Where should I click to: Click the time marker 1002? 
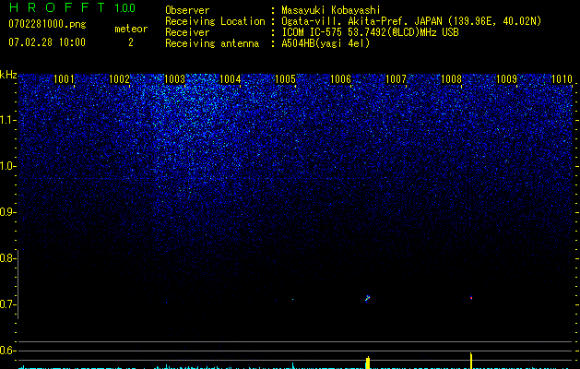tap(119, 78)
